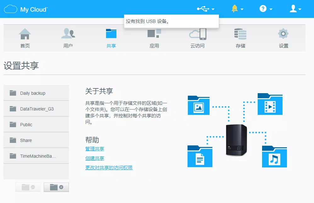Image resolution: width=314 pixels, height=203 pixels.
Task: Click the Share folder icon
Action: tap(13, 140)
